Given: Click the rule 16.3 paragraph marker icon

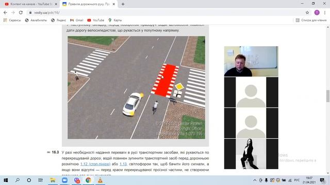Looking at the screenshot, I should coord(48,152).
